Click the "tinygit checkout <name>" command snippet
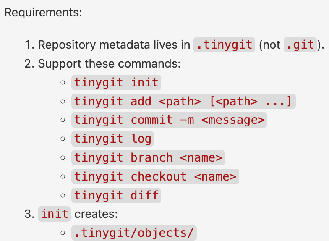Viewport: 329px width, 241px height. tap(155, 176)
